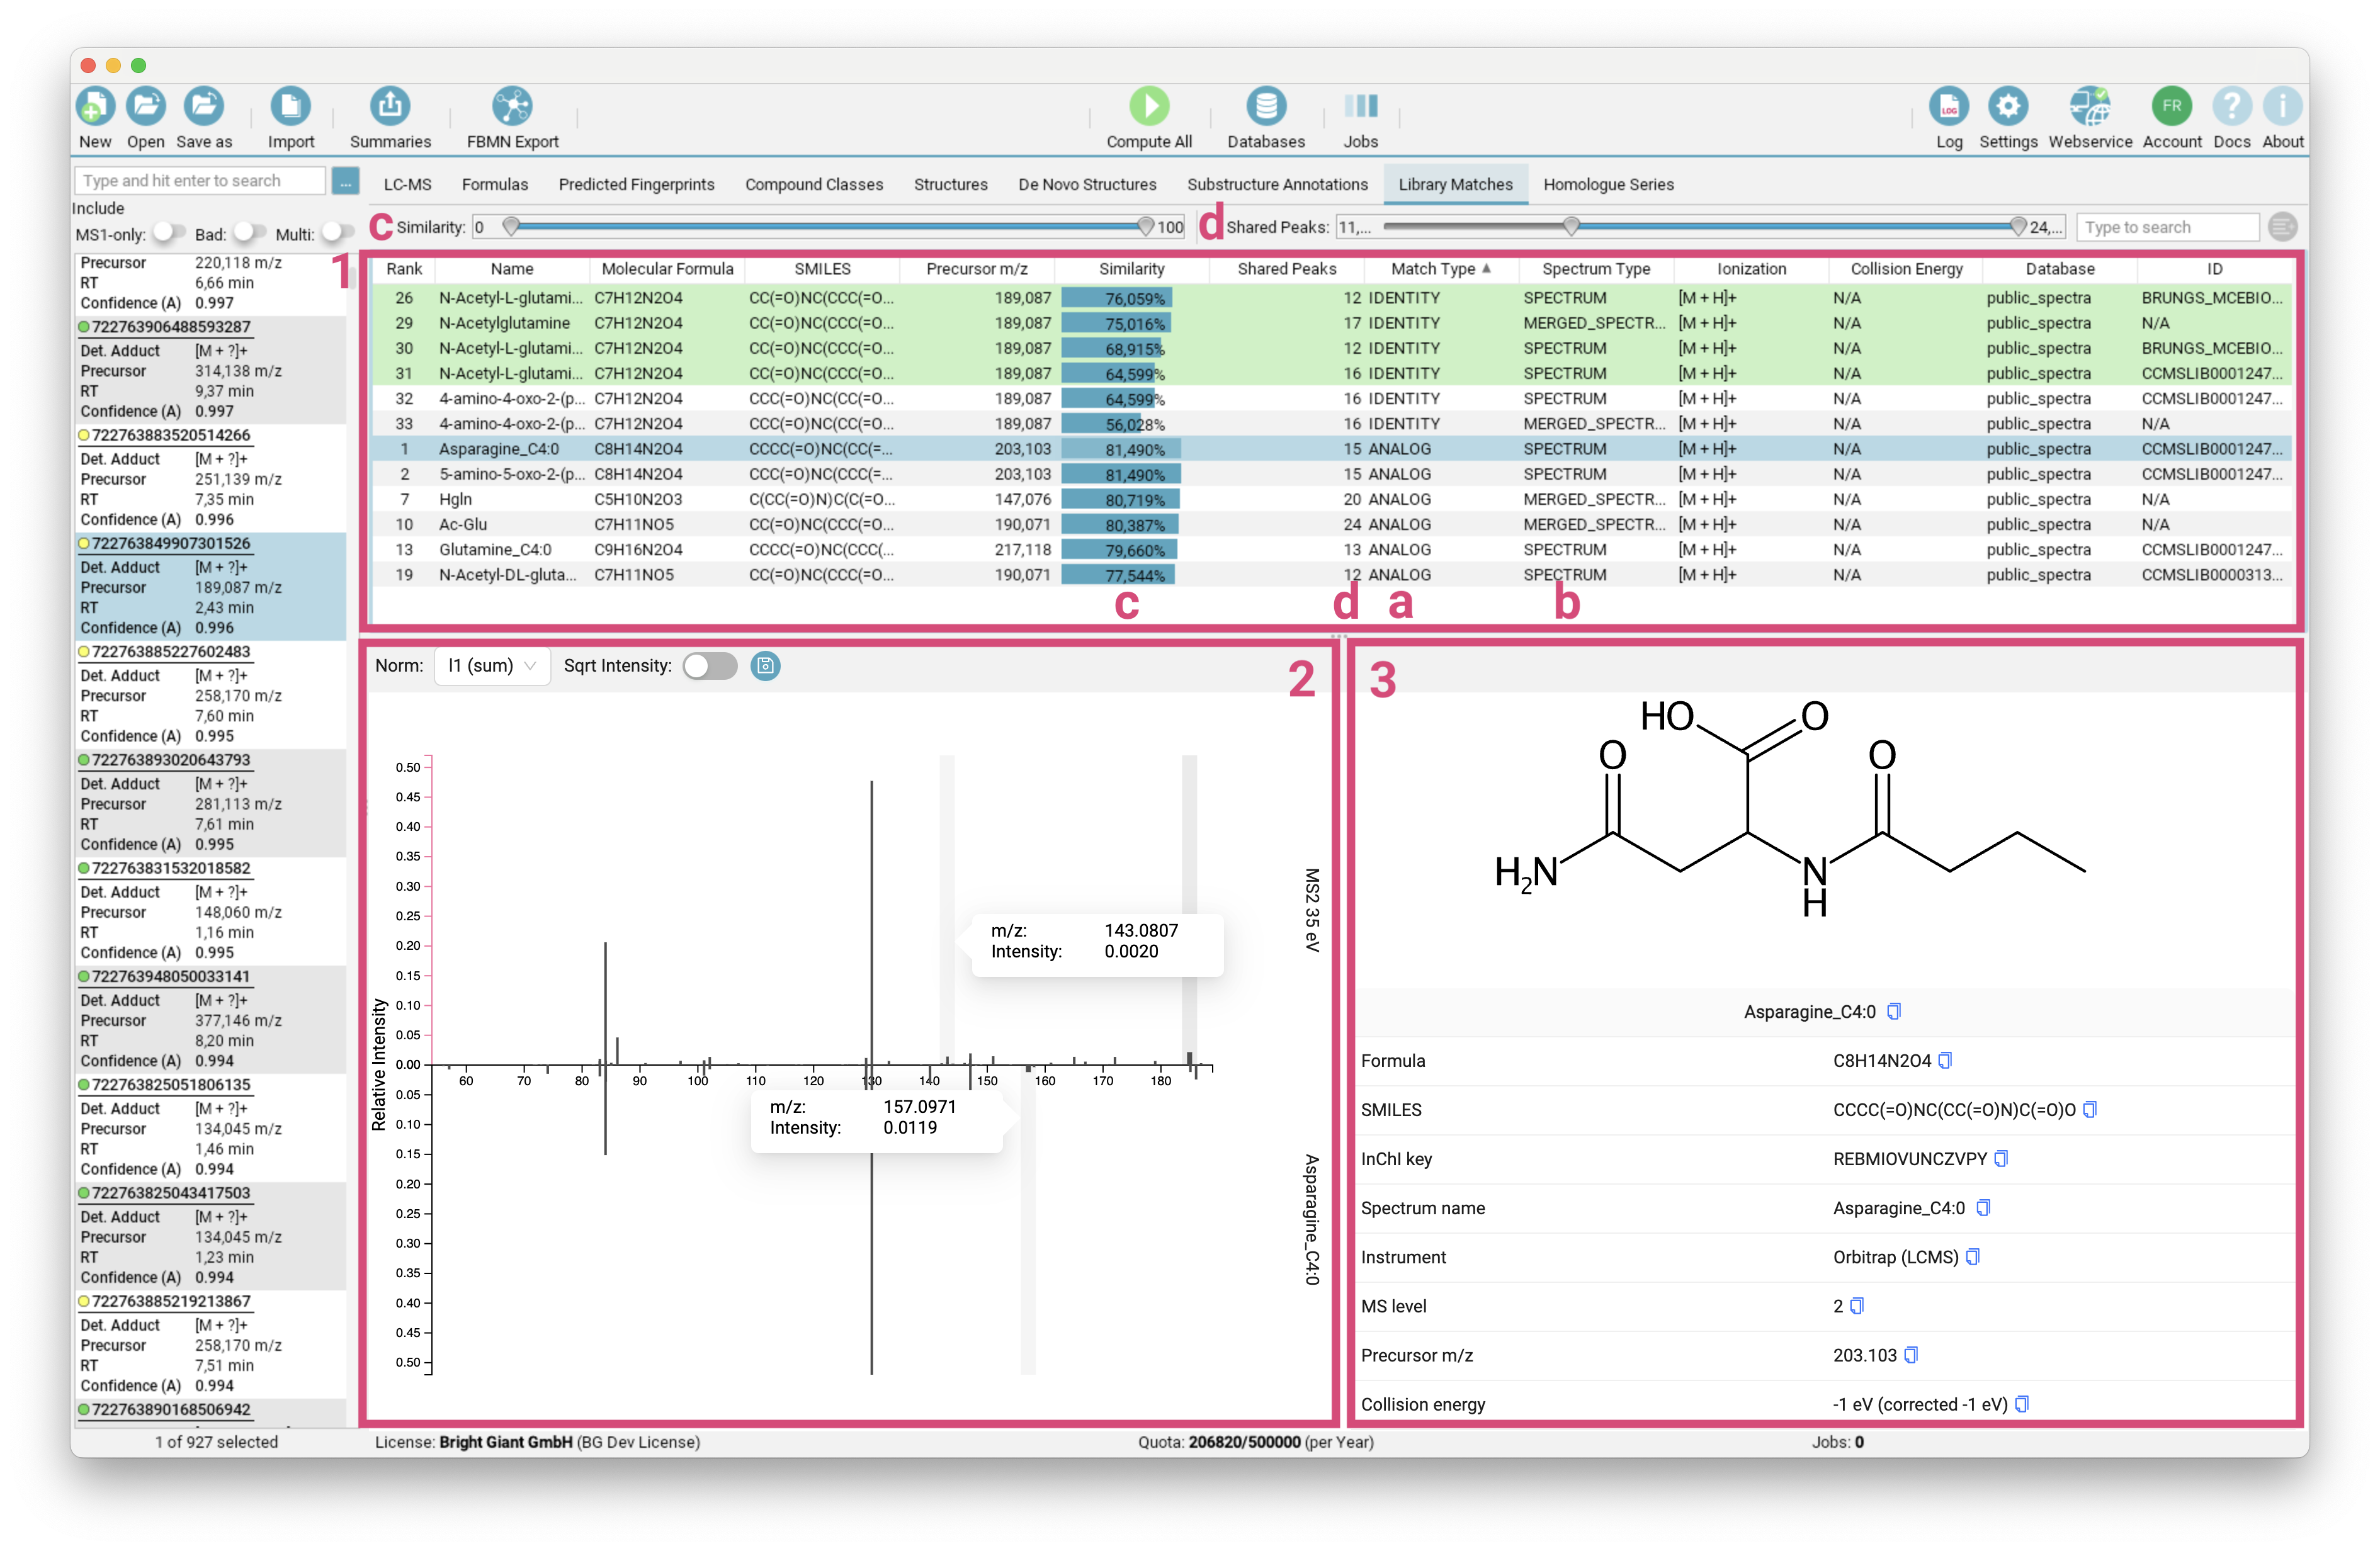Click the Webservice icon
The image size is (2380, 1551).
pos(2089,105)
